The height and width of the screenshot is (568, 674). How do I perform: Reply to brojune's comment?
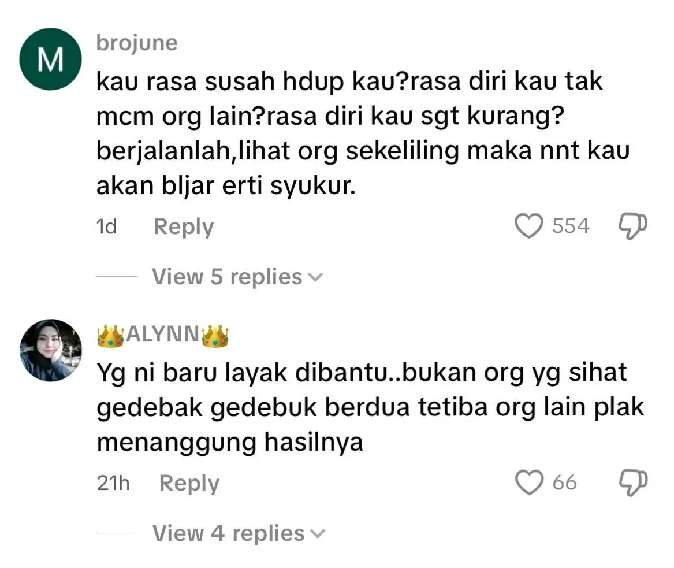click(184, 227)
